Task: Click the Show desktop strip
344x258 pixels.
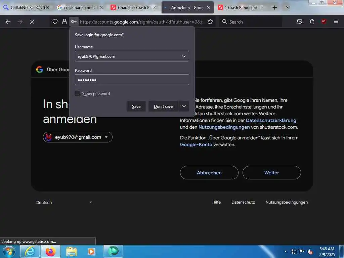Action: pos(342,251)
